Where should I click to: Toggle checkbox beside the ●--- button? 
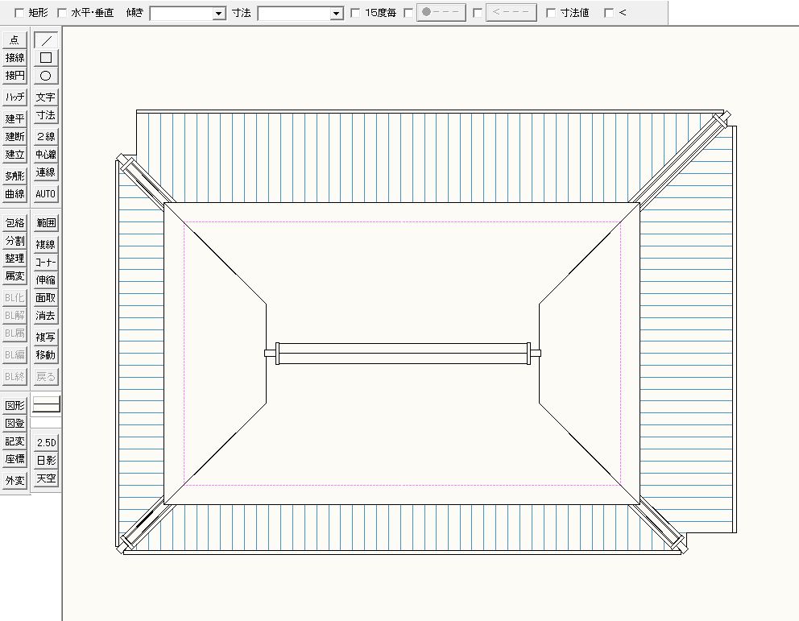408,13
